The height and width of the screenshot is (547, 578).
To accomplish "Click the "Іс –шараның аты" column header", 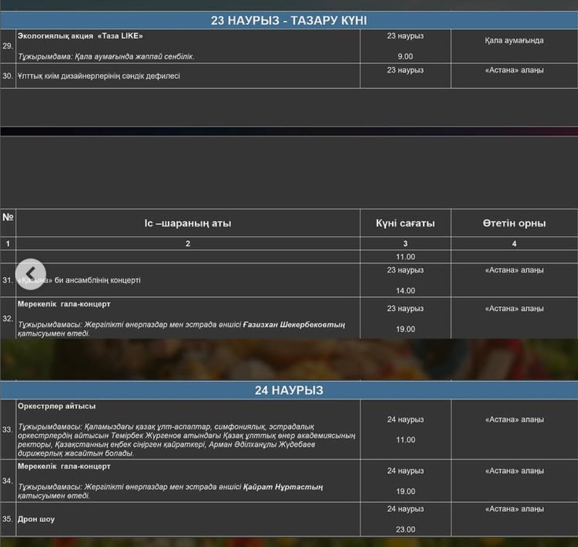I will click(188, 224).
